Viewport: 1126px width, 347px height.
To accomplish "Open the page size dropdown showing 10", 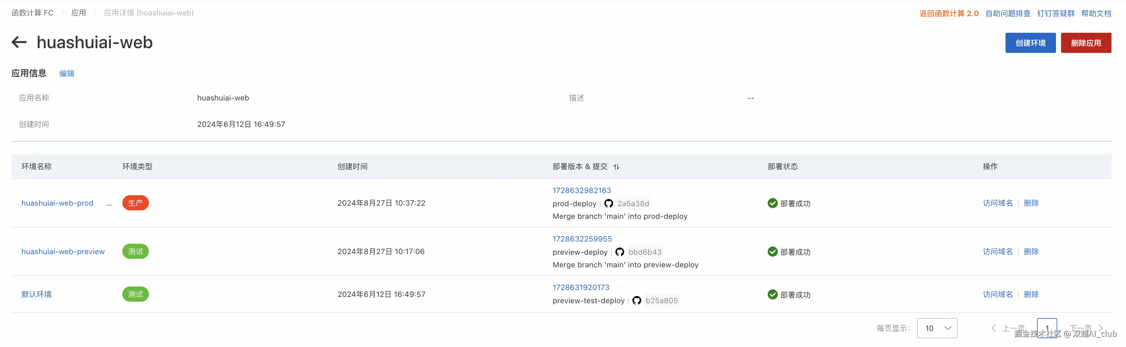I will pos(937,328).
